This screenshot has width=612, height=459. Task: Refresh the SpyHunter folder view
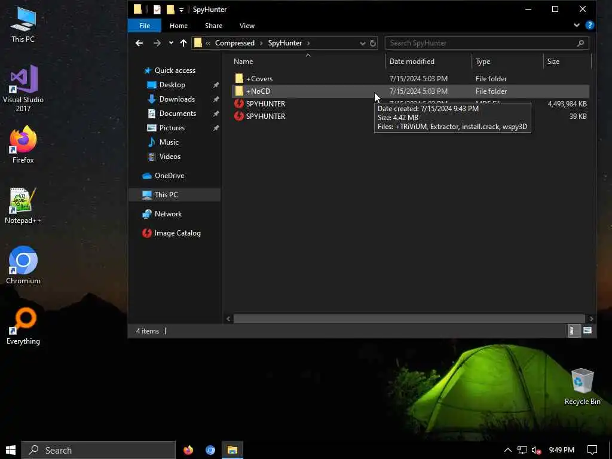[373, 43]
